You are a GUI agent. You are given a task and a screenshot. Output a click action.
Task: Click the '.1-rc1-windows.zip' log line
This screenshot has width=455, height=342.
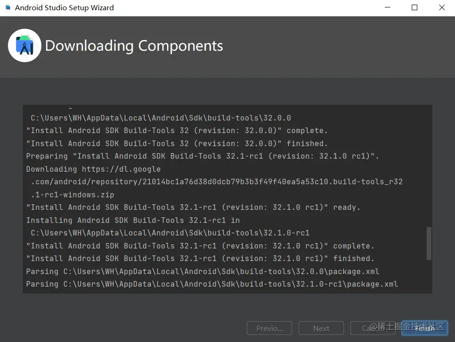tap(73, 194)
